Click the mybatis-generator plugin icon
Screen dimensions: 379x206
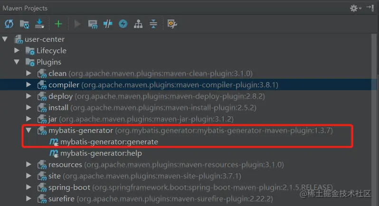[x=42, y=131]
